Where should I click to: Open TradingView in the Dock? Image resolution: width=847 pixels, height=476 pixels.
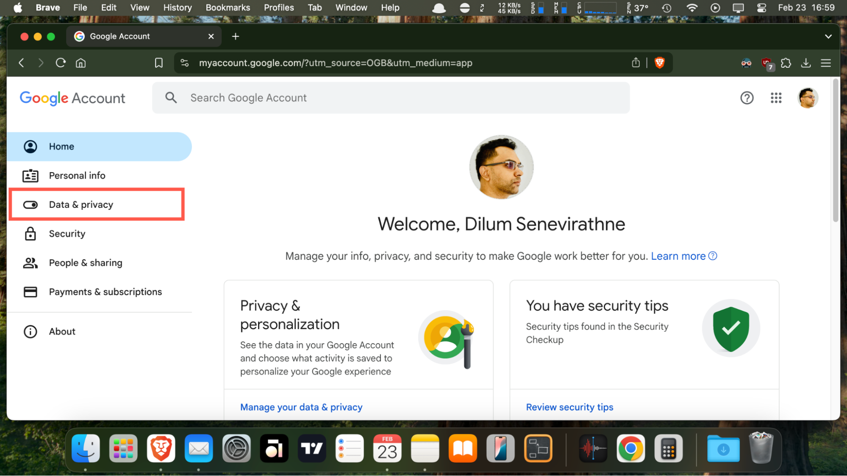(312, 448)
